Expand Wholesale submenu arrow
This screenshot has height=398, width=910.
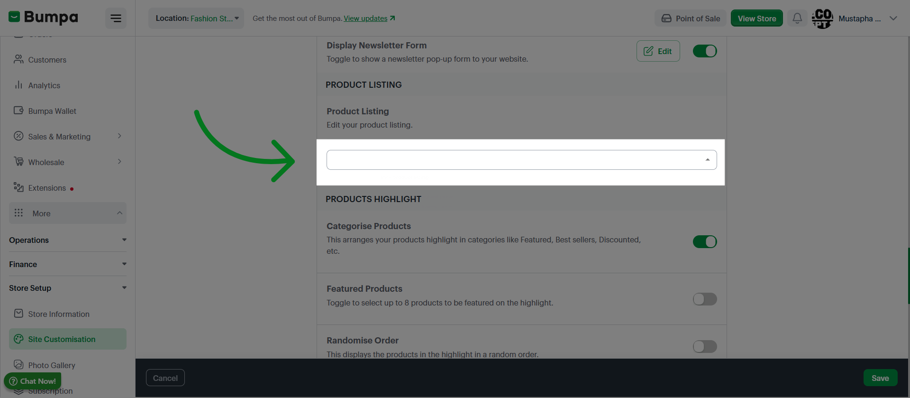click(x=119, y=162)
